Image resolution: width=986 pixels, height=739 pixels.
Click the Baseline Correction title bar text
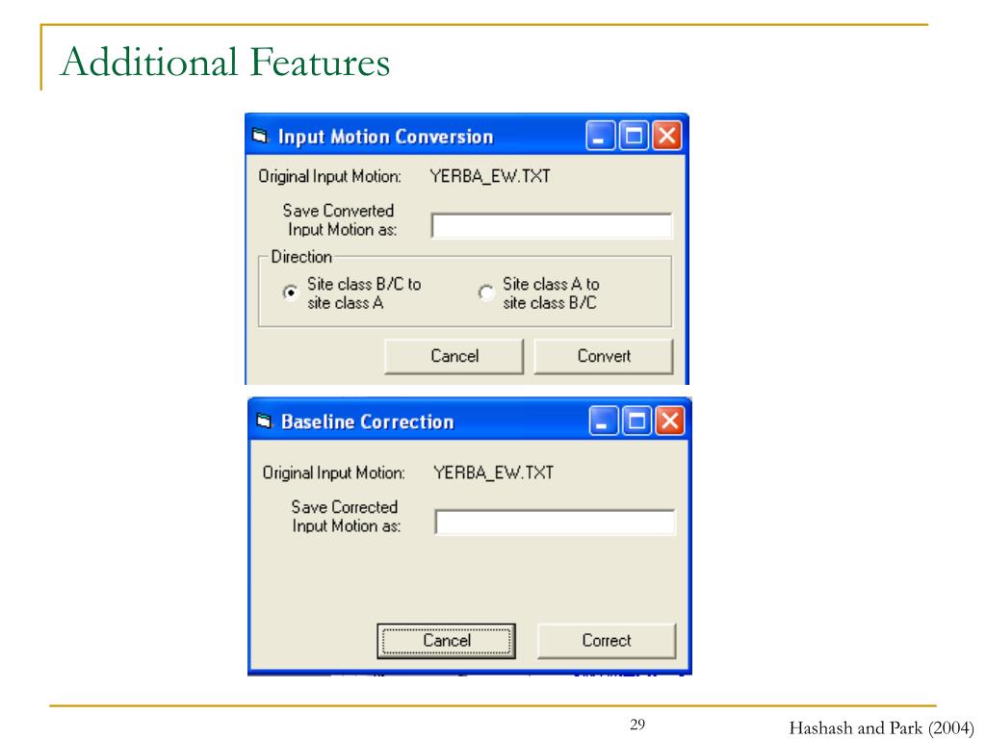click(x=367, y=421)
